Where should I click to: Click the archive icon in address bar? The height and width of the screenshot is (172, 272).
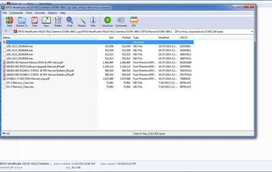coord(15,32)
